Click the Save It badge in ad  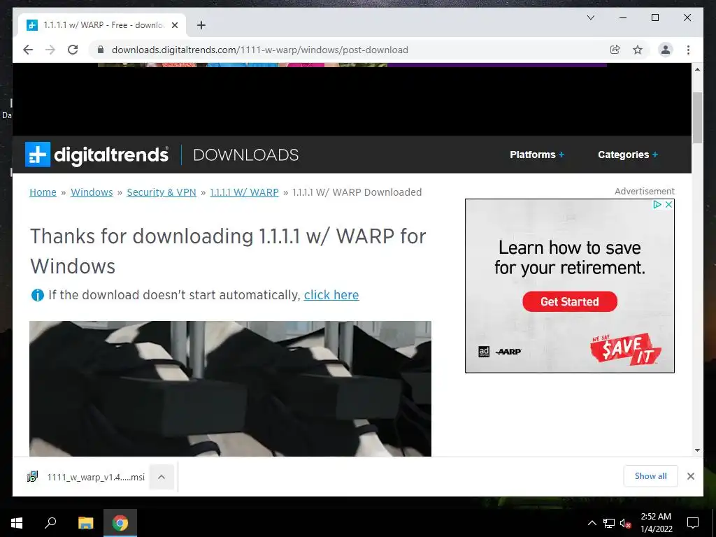pos(626,349)
